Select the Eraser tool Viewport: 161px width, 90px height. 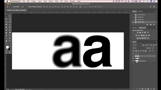coord(6,30)
